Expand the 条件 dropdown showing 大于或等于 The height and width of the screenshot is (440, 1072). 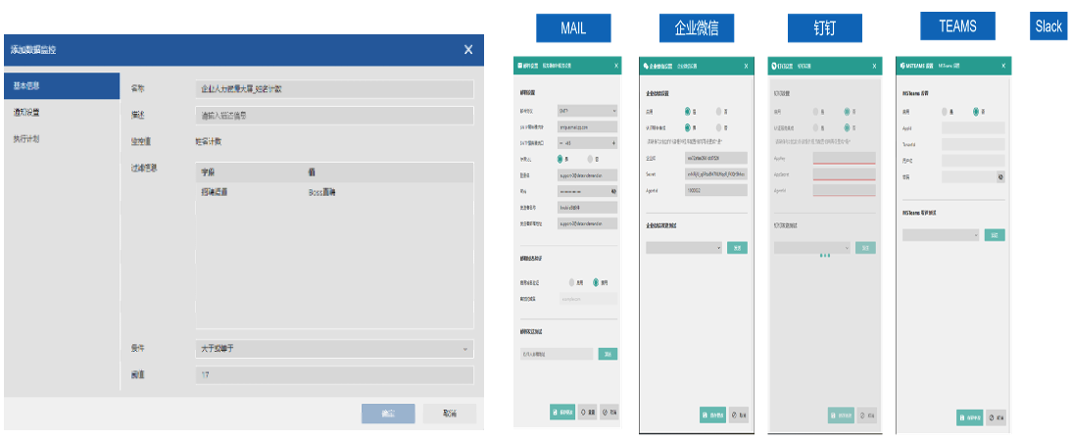pyautogui.click(x=334, y=349)
